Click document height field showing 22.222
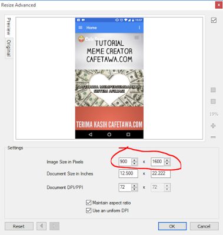223x235 pixels. point(161,173)
